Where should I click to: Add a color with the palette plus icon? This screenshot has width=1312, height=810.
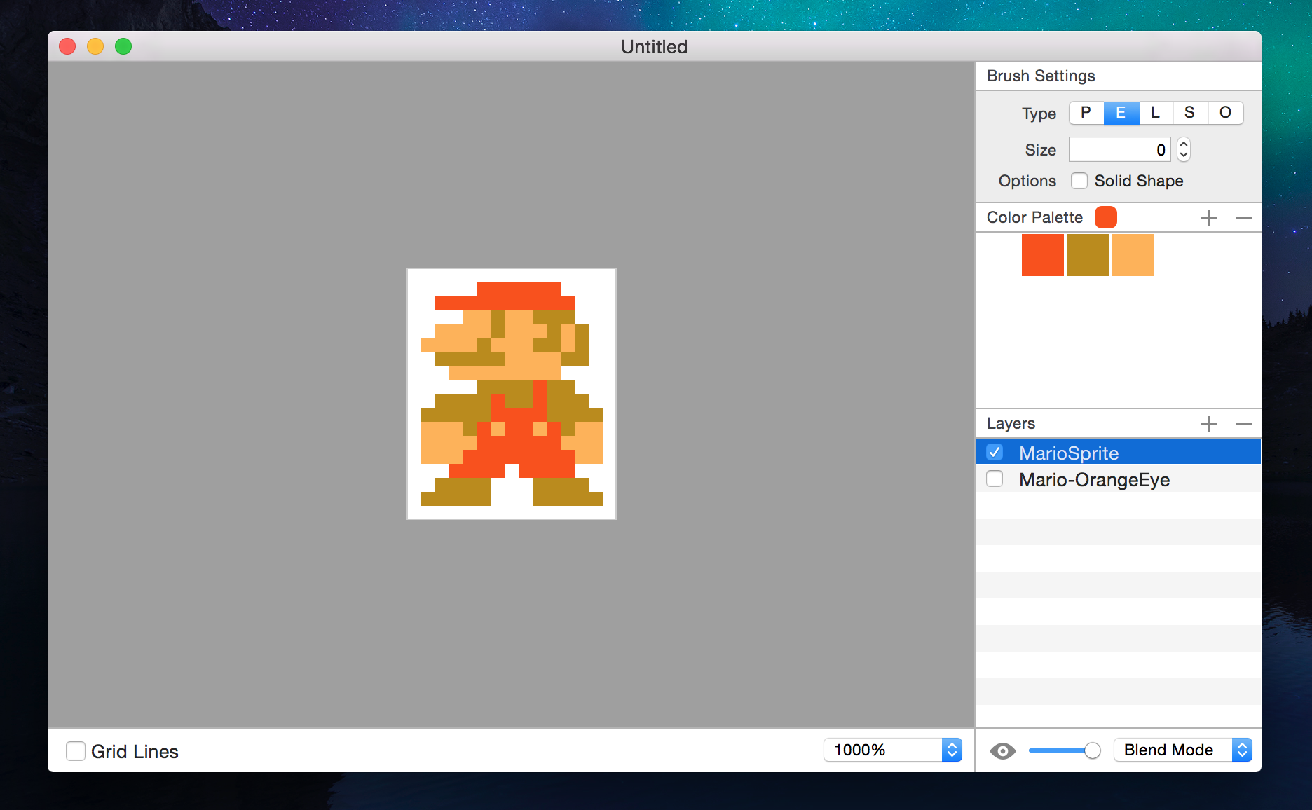click(x=1209, y=218)
